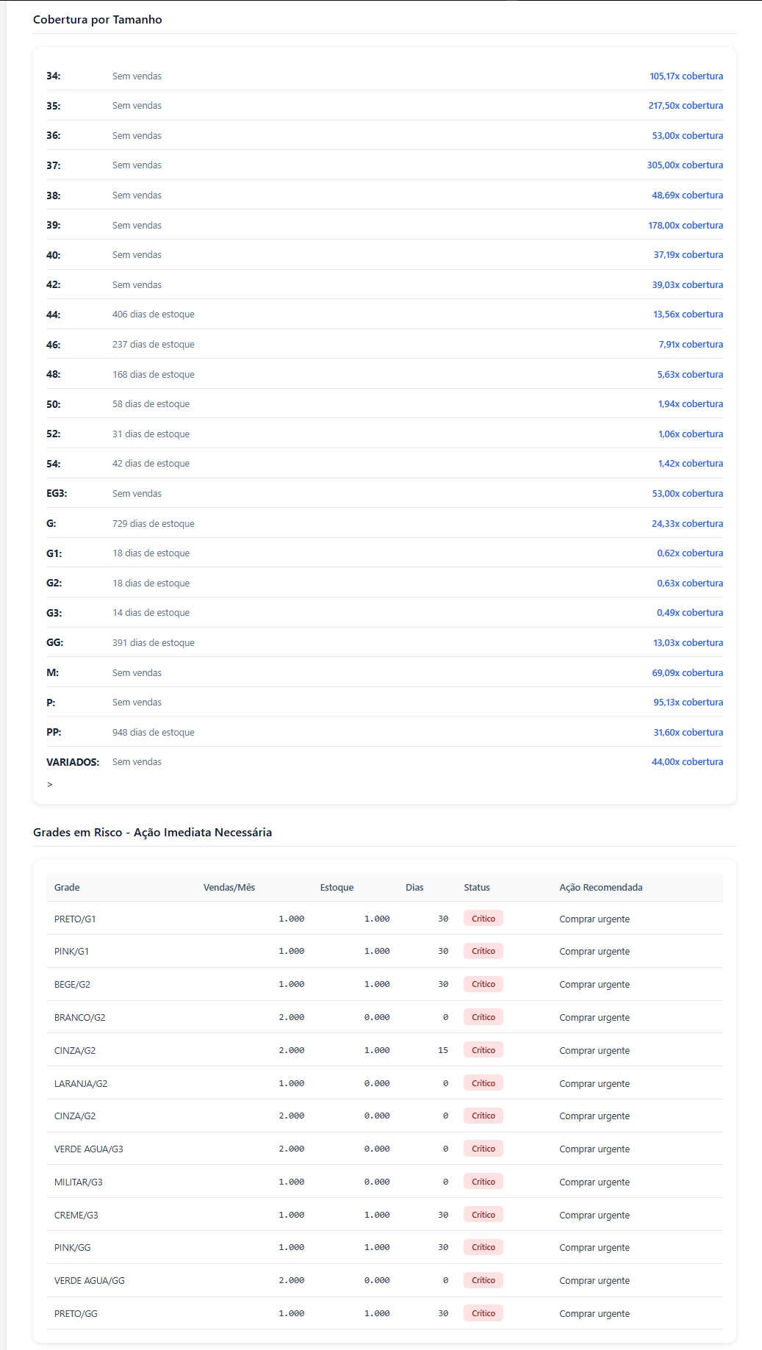Click the 217,50x cobertura value
This screenshot has width=762, height=1350.
click(x=685, y=106)
